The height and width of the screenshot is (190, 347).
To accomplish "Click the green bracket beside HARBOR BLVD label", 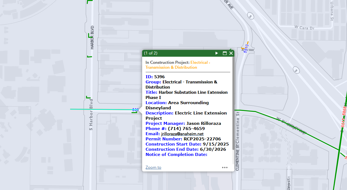I will tap(89, 35).
